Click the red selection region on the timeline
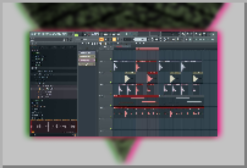247x168 pixels. coord(147,49)
